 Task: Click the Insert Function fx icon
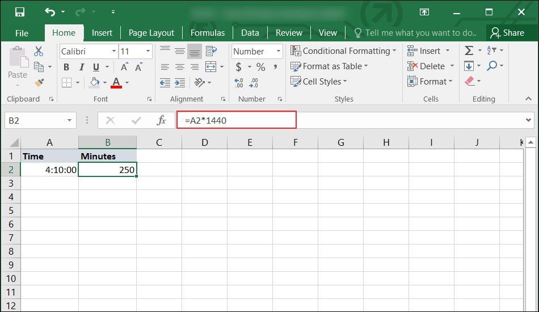click(161, 120)
